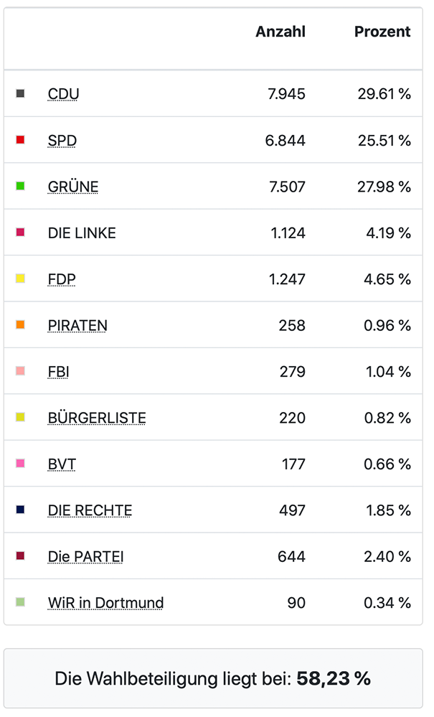Click the PIRATEN party label
Screen dimensions: 434x717
point(77,326)
